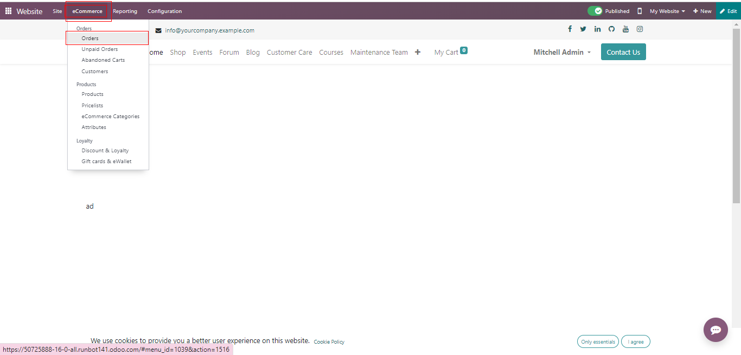
Task: Choose Only essentials cookies option
Action: point(598,342)
